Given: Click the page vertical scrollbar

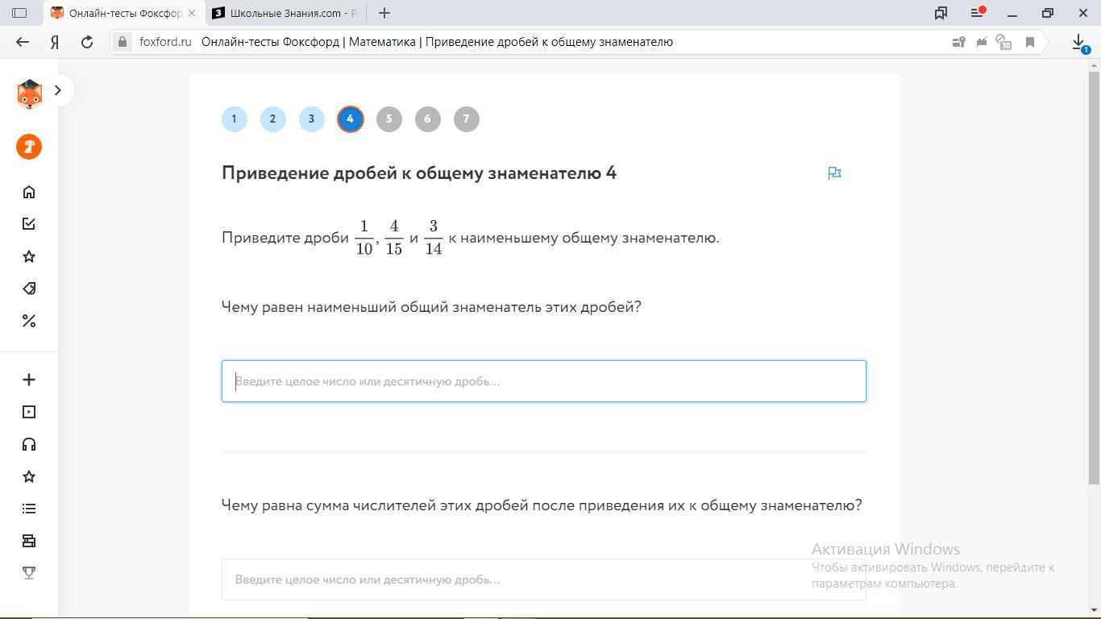Looking at the screenshot, I should coord(1094,278).
